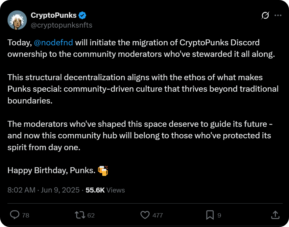This screenshot has height=227, width=289.
Task: Click the 8:02 AM Jun 9, 2025 timestamp
Action: click(x=43, y=190)
